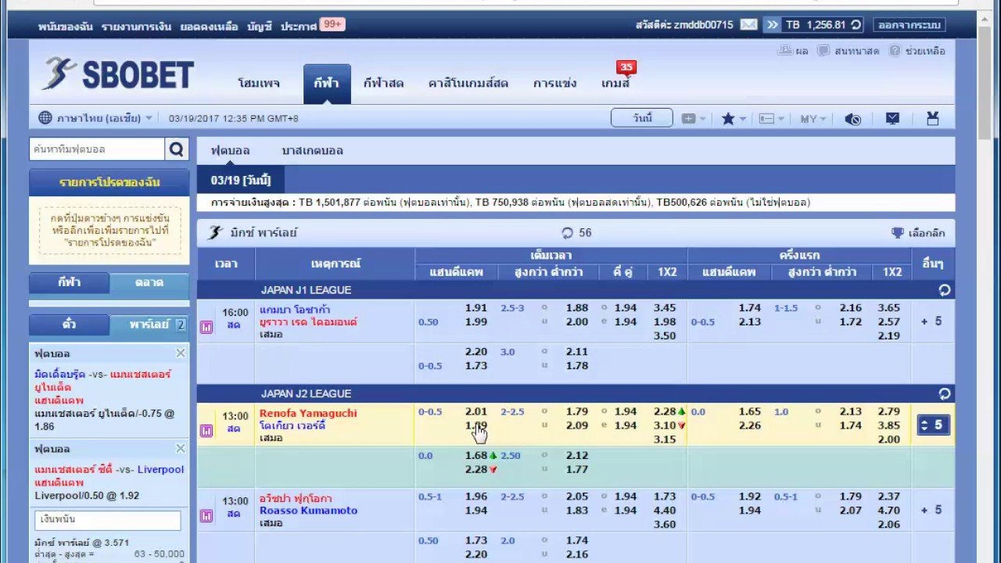Screen dimensions: 1001x563
Task: Select first-half 1X2 odds 2.79 for Renofa Yamaguchi
Action: 889,412
